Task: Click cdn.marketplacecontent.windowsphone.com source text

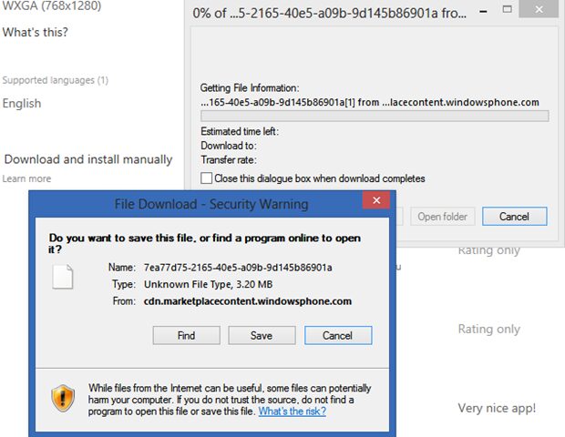Action: coord(248,301)
